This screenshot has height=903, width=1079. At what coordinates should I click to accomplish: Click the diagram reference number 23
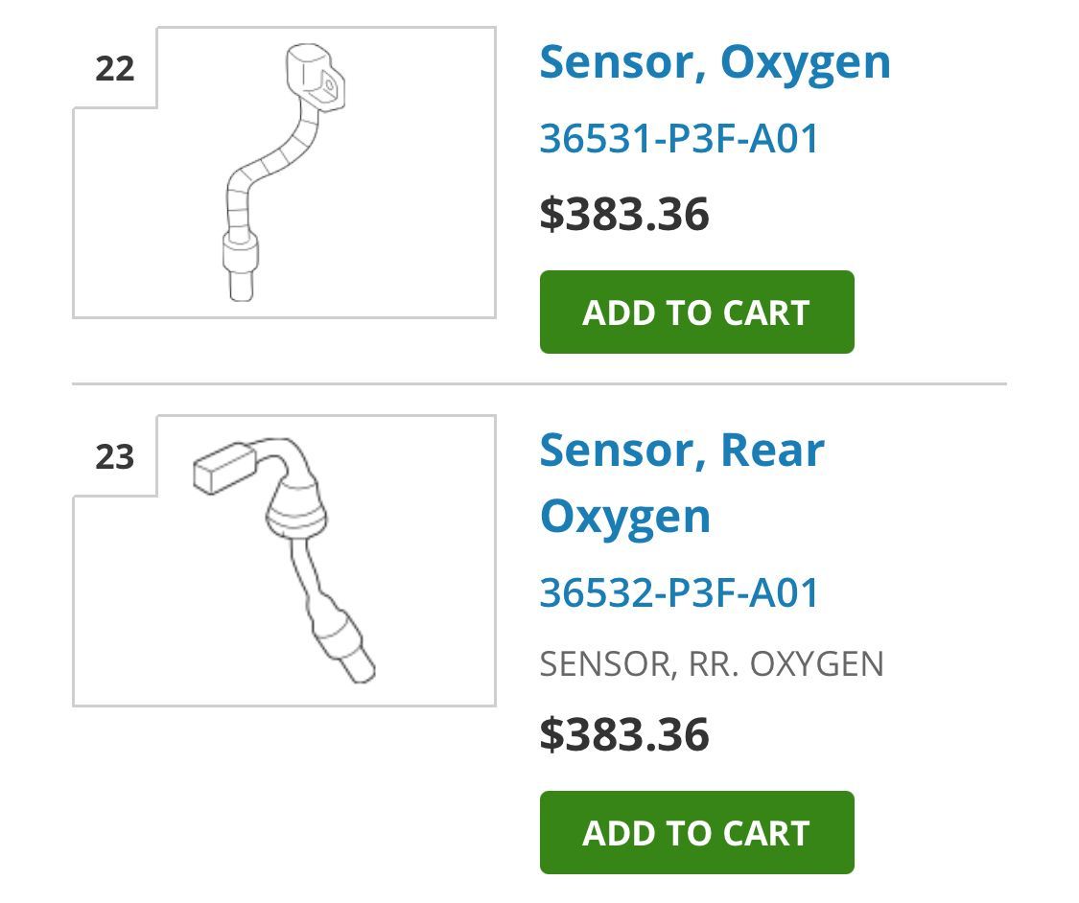[x=115, y=456]
